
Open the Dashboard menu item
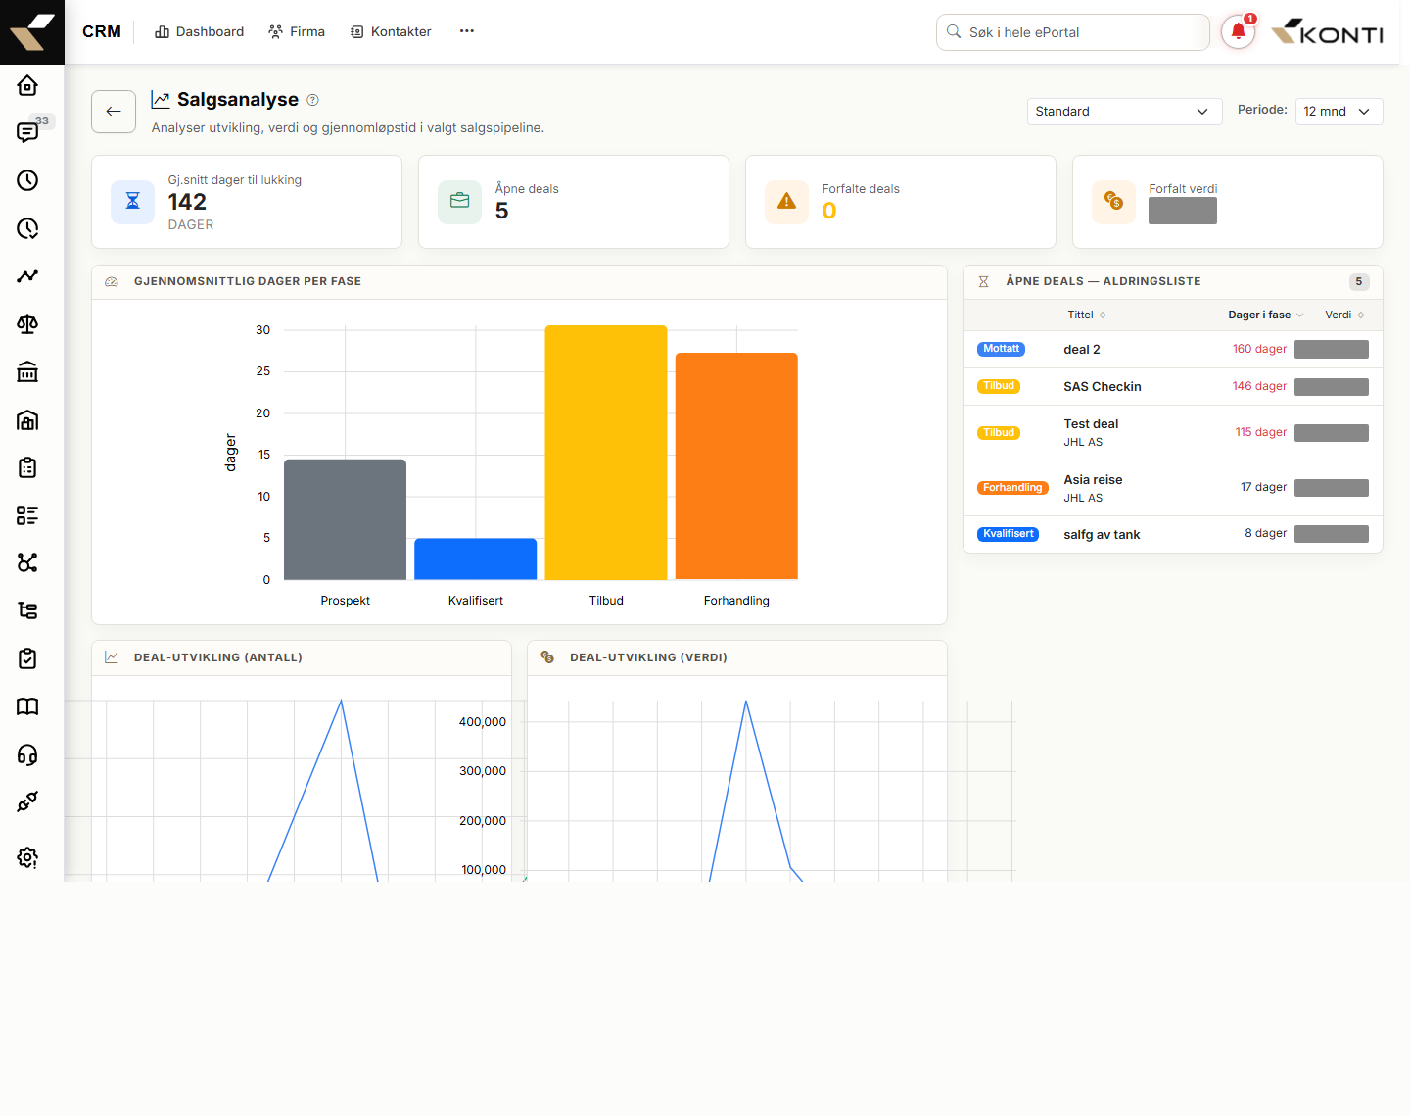[199, 32]
